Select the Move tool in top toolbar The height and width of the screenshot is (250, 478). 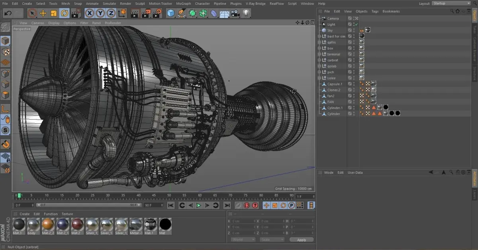(43, 14)
